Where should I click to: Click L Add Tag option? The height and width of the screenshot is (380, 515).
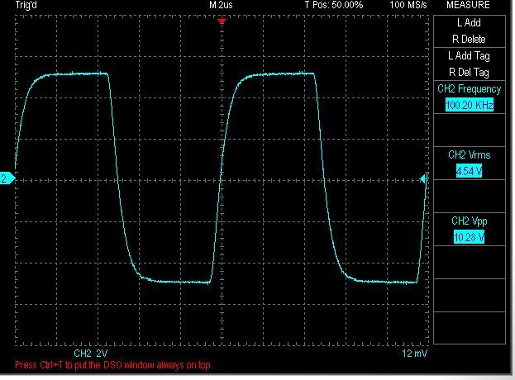pos(469,56)
